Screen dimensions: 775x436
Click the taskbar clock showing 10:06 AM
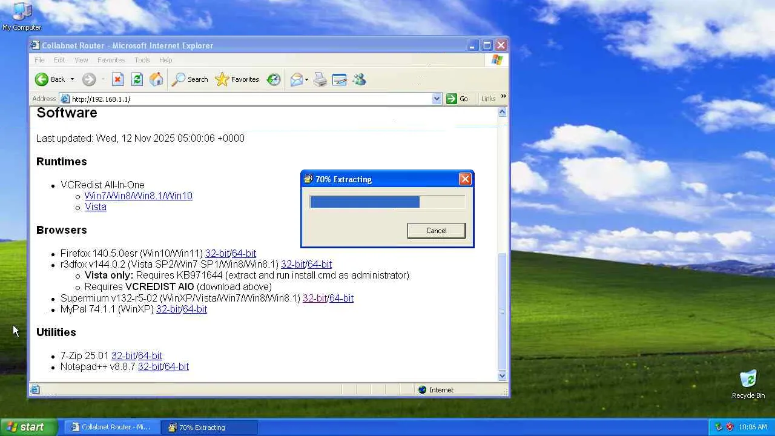tap(753, 427)
